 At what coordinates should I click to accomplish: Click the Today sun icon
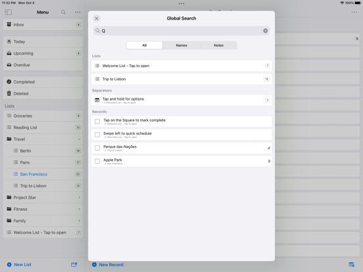[x=9, y=41]
